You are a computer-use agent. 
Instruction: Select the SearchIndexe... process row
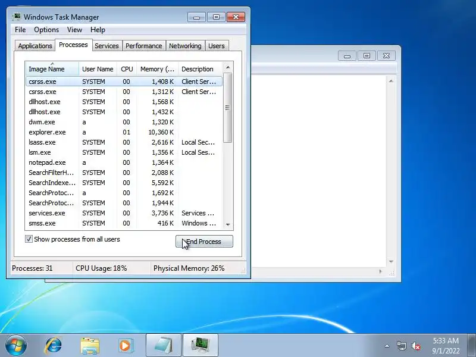pyautogui.click(x=124, y=183)
